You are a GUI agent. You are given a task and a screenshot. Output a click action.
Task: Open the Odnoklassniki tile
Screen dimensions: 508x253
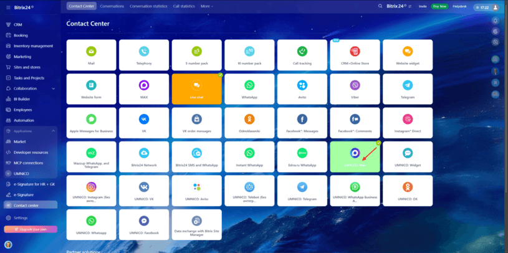pos(249,123)
